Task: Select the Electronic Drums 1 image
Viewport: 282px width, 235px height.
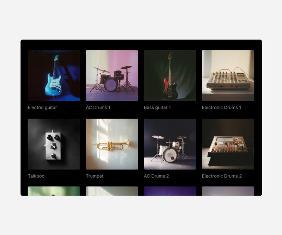Action: coord(228,75)
